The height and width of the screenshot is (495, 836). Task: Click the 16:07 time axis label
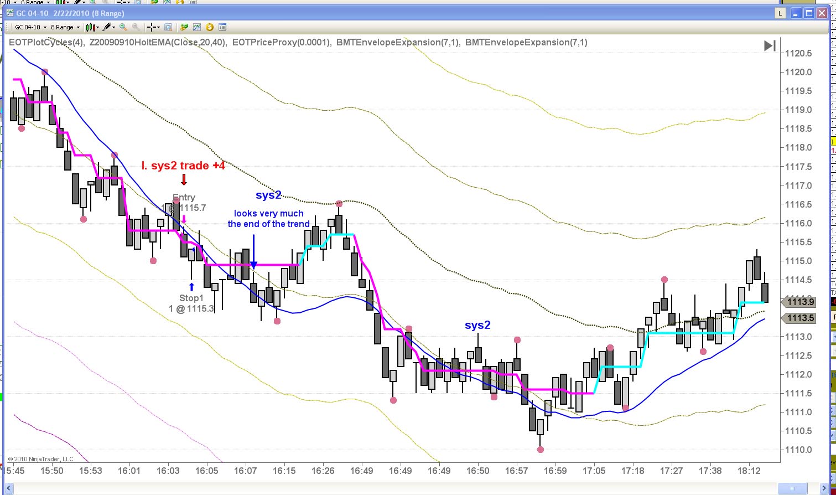[x=246, y=471]
